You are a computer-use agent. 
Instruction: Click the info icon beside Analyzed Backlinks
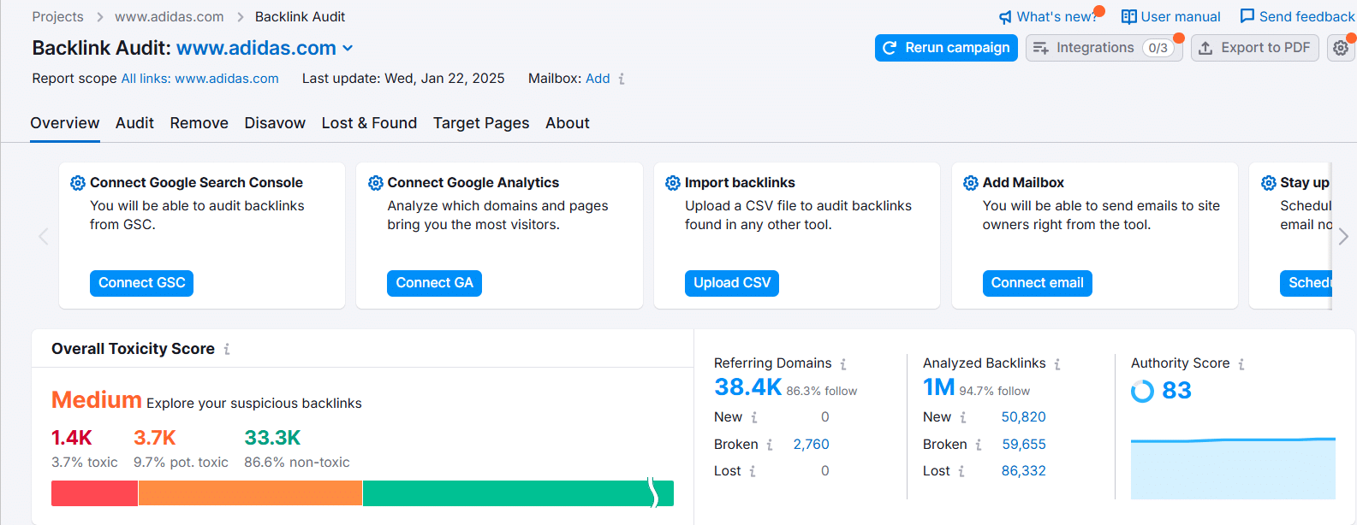[x=1057, y=364]
